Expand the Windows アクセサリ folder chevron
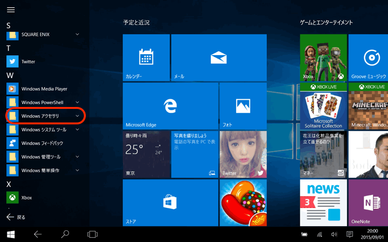 pyautogui.click(x=77, y=116)
